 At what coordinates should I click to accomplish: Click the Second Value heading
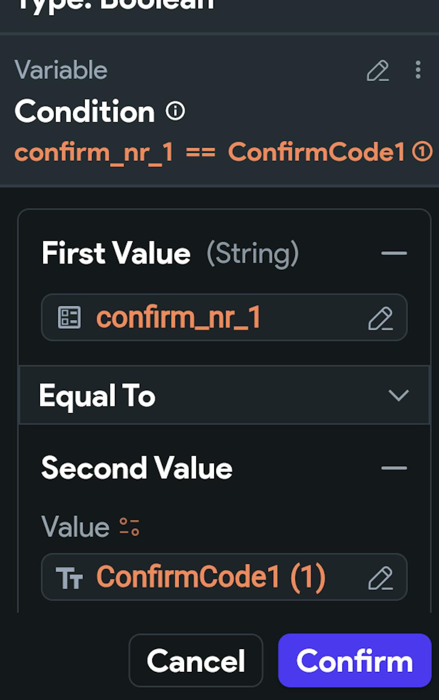click(x=137, y=468)
